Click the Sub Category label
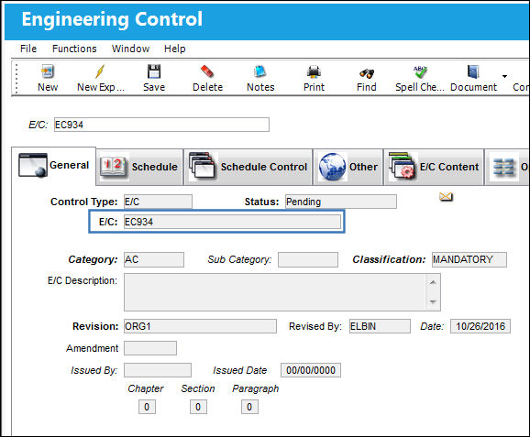The image size is (530, 437). [x=239, y=259]
